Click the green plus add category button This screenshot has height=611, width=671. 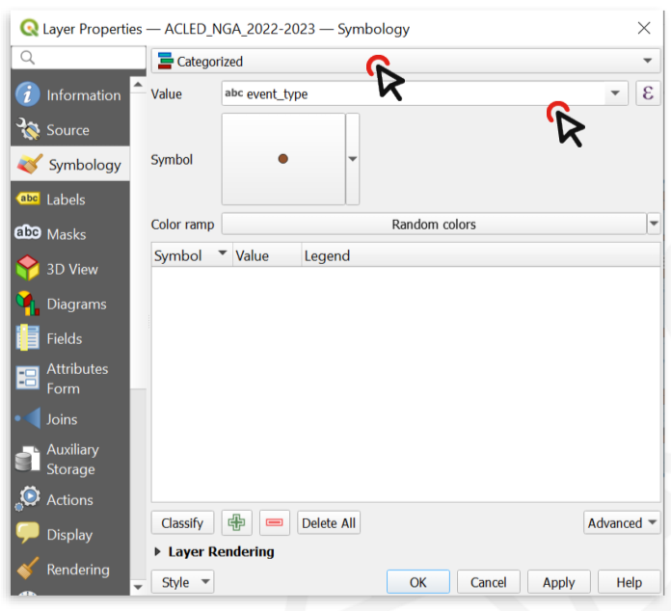[x=236, y=523]
